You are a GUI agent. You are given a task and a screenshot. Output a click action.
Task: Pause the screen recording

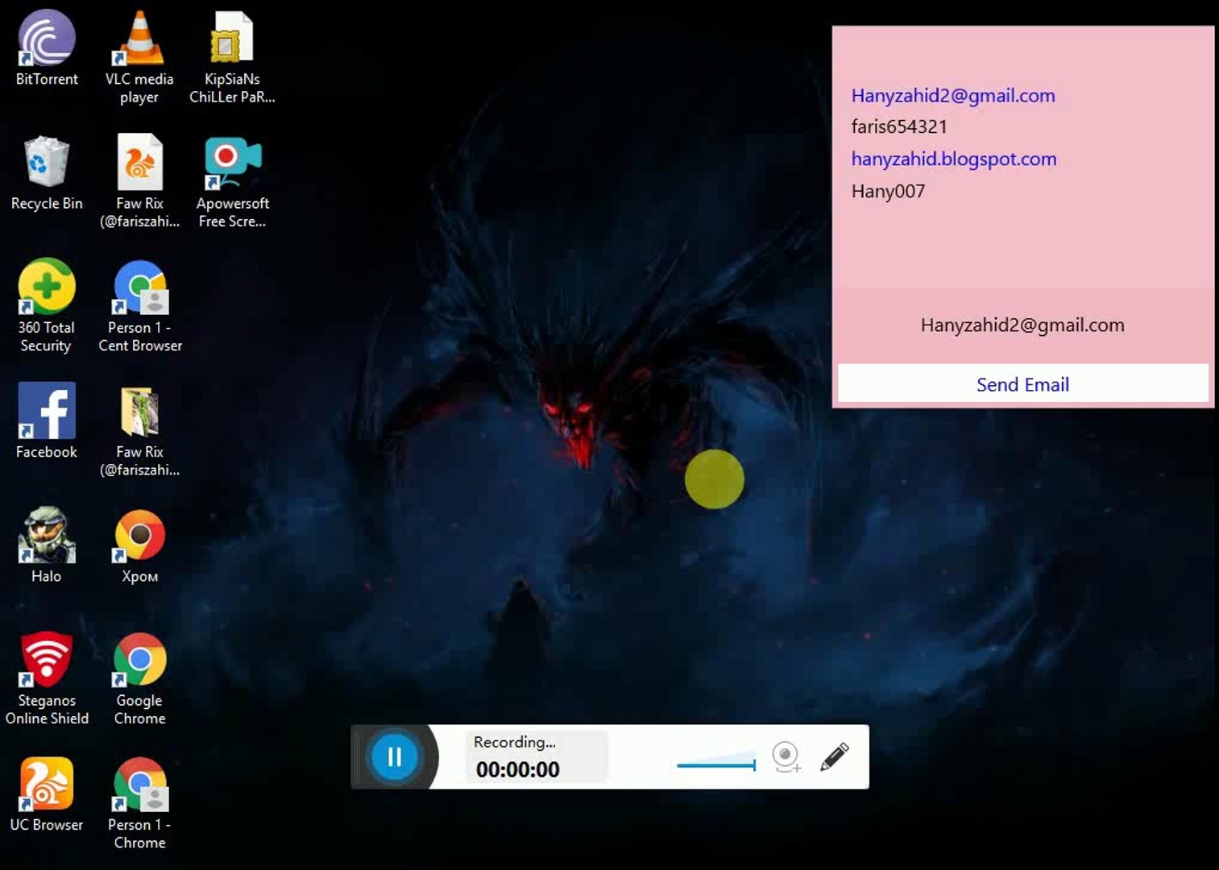point(395,756)
